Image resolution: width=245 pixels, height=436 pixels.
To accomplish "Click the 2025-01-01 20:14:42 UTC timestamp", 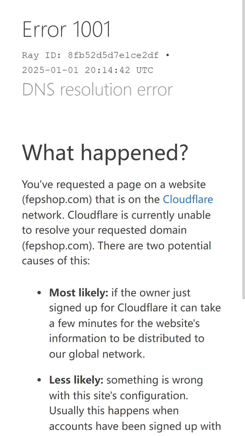I will pyautogui.click(x=87, y=70).
